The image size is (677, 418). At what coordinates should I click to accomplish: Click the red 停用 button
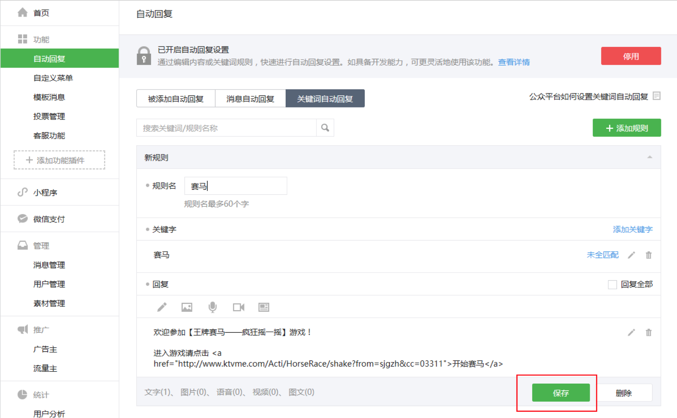click(631, 56)
